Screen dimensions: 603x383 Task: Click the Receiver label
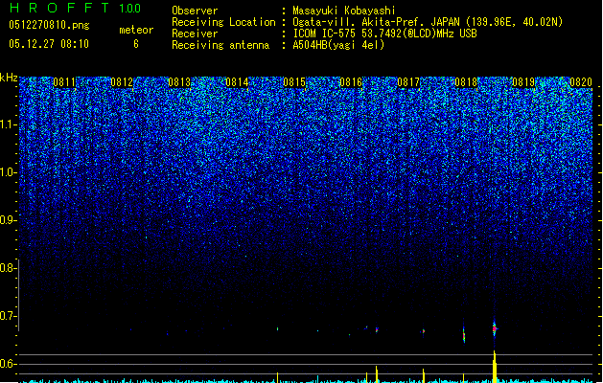pos(195,34)
